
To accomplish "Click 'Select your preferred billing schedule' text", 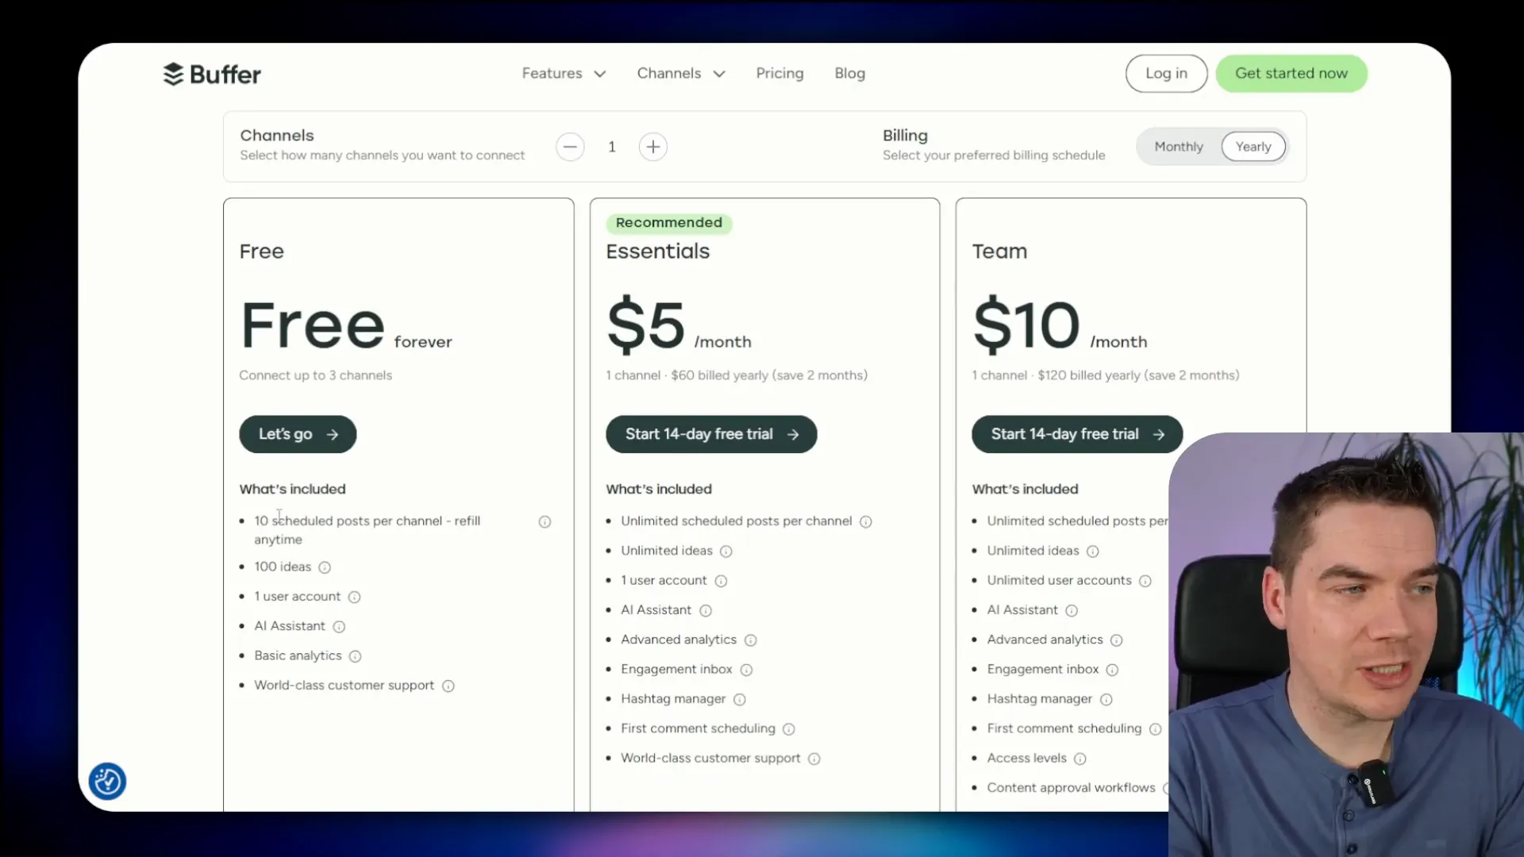I will click(x=994, y=156).
